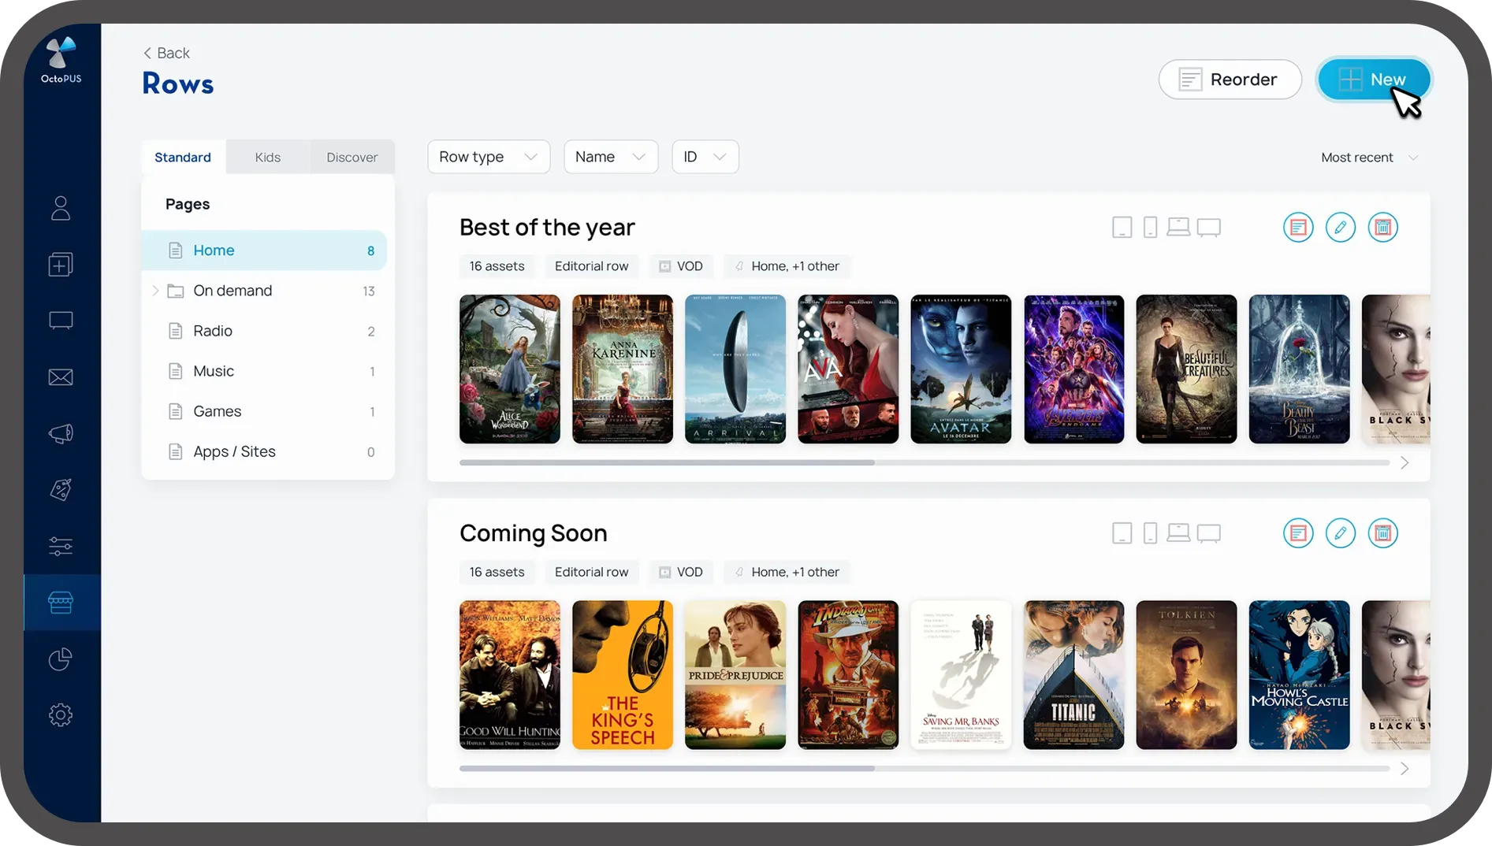Viewport: 1492px width, 846px height.
Task: Click Editorial row tag under Coming Soon
Action: pos(592,572)
